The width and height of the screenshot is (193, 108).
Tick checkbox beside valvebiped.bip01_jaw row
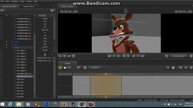2,76
